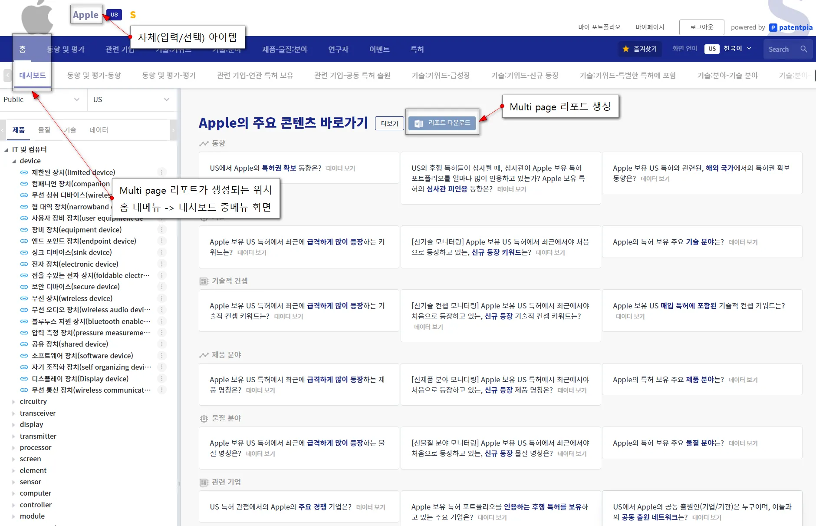Click the magnifier icon in Search box
This screenshot has height=526, width=816.
803,49
